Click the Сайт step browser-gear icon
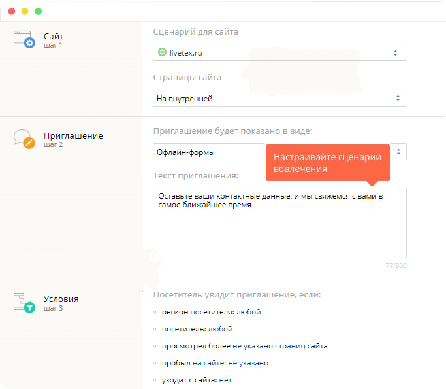The height and width of the screenshot is (389, 446). (24, 39)
